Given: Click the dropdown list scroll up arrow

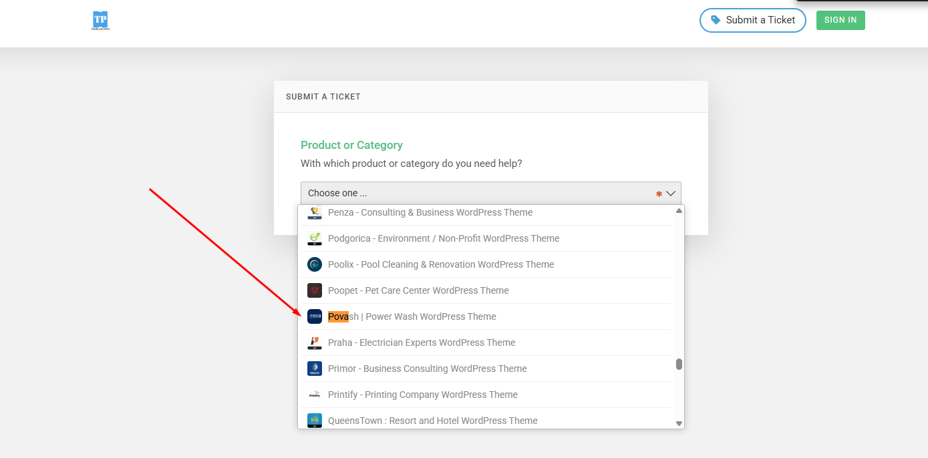Looking at the screenshot, I should click(x=679, y=210).
